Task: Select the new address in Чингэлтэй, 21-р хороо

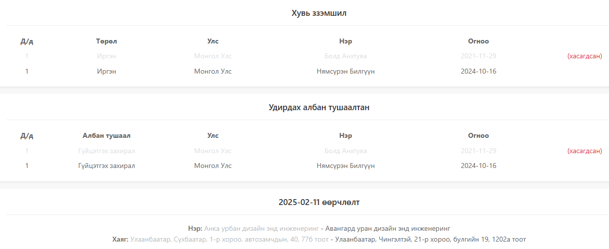Action: pyautogui.click(x=430, y=240)
